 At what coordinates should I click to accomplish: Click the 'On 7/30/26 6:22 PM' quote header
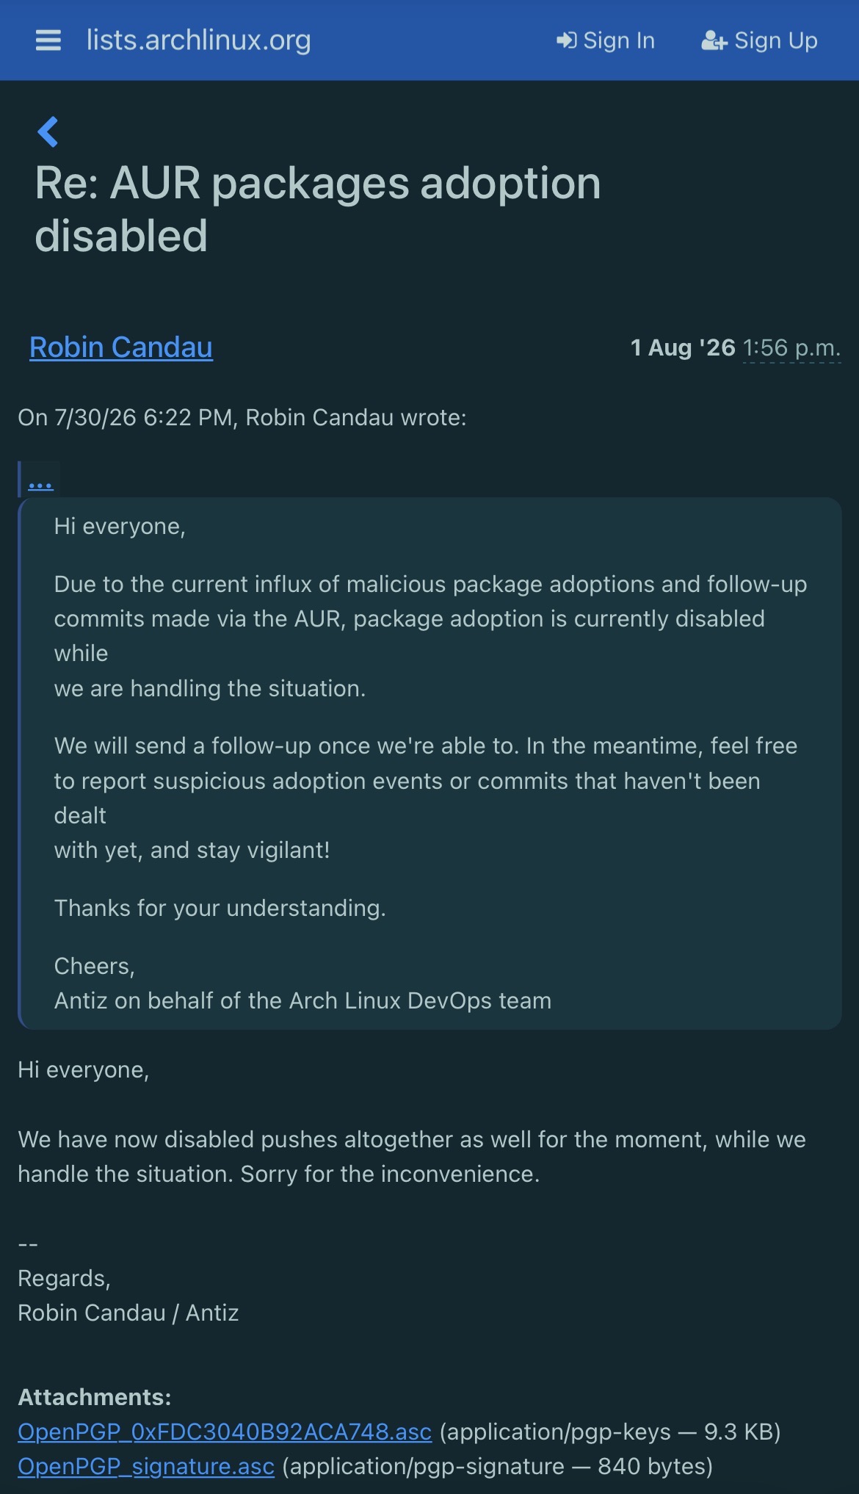[242, 417]
